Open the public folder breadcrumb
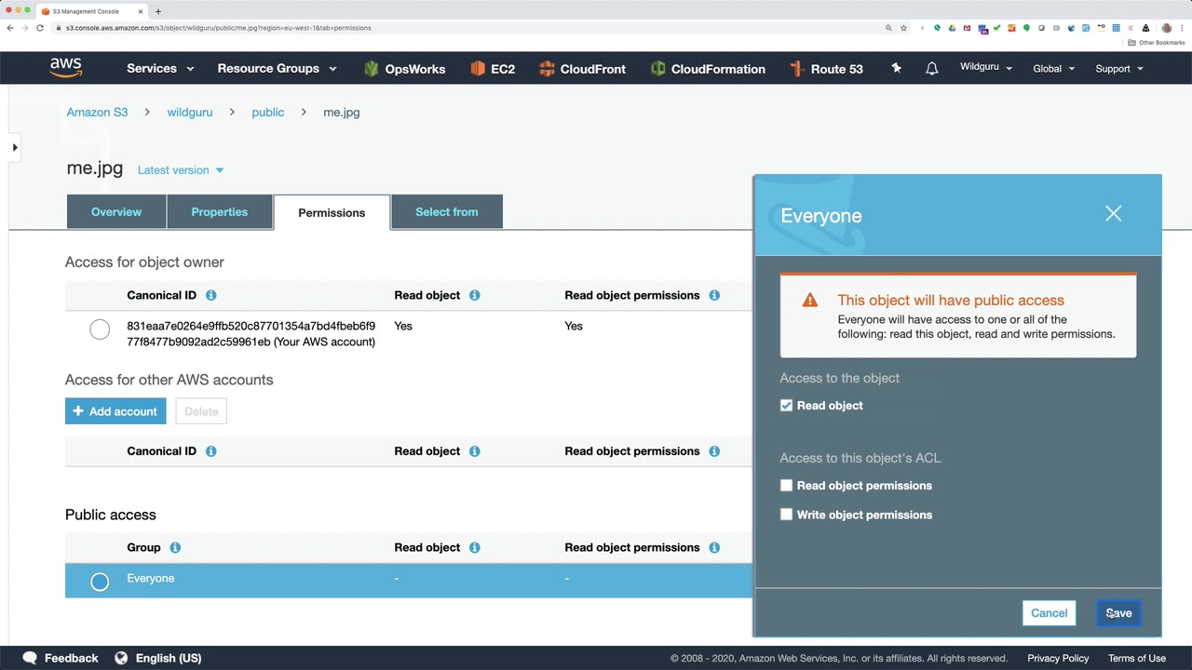 click(268, 113)
